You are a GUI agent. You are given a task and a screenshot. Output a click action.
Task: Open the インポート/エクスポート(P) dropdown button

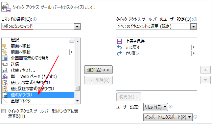point(168,117)
